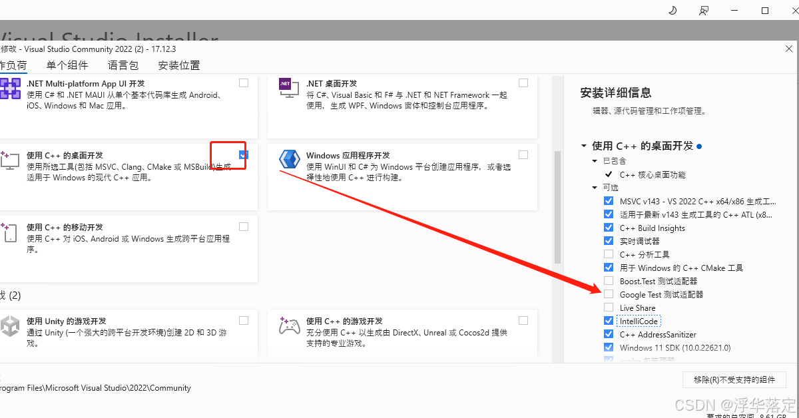
Task: Enable .NET Multi-platform App UI workload checkbox
Action: click(244, 83)
